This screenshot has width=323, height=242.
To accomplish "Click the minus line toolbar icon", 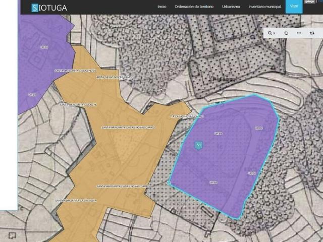I will tap(299, 33).
